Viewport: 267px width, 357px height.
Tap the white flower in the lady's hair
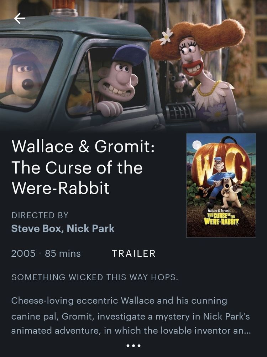click(x=166, y=36)
